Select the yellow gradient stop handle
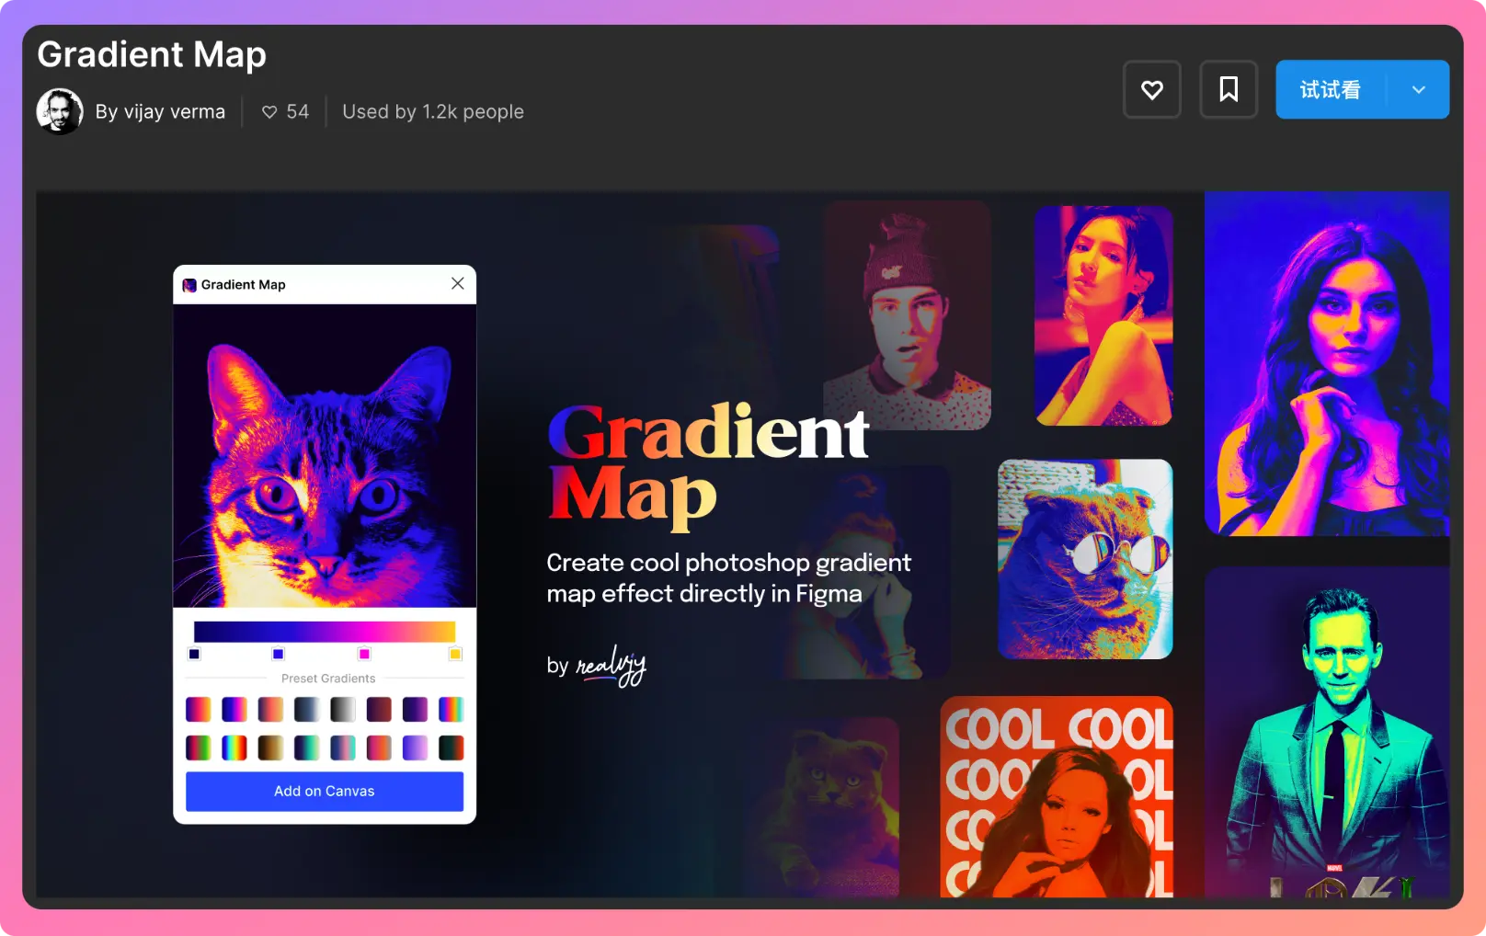This screenshot has width=1486, height=936. [454, 654]
